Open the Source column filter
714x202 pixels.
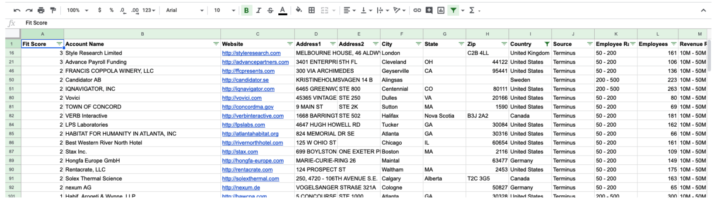click(x=590, y=44)
